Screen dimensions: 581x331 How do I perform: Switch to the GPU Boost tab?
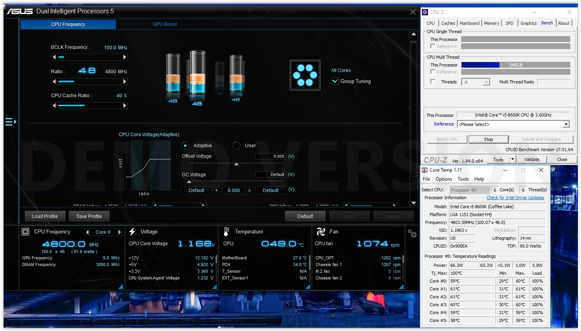click(x=165, y=24)
